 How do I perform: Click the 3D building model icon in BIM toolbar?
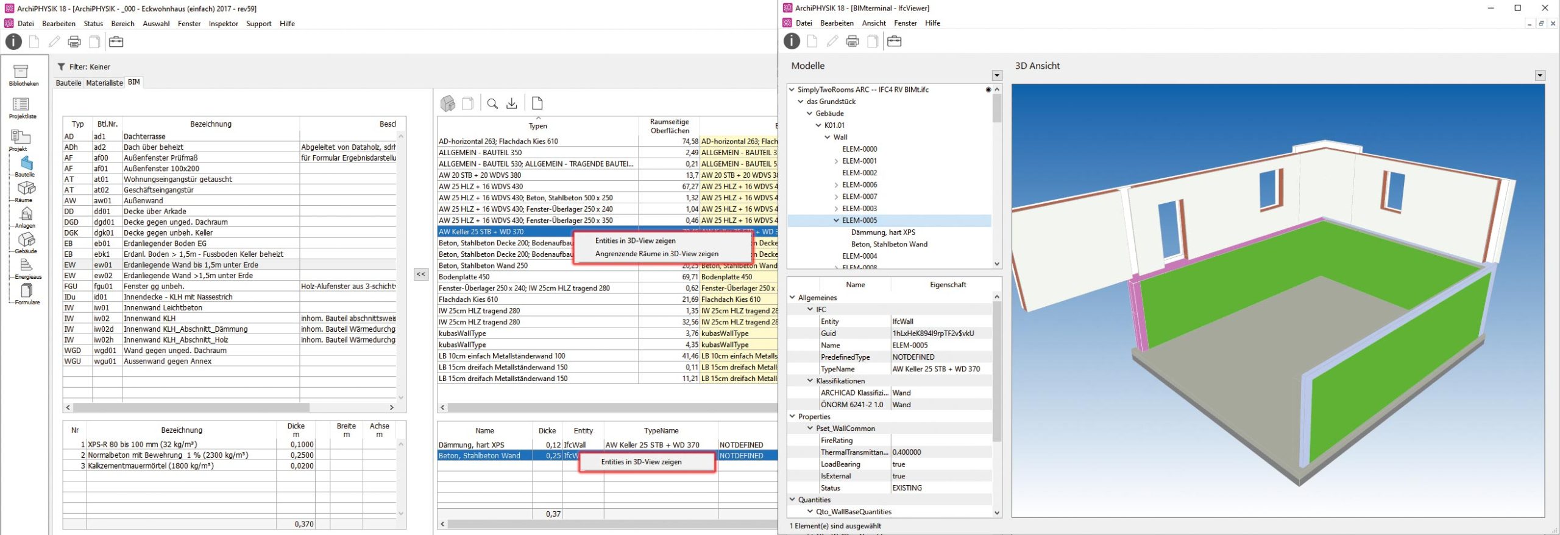pos(448,103)
